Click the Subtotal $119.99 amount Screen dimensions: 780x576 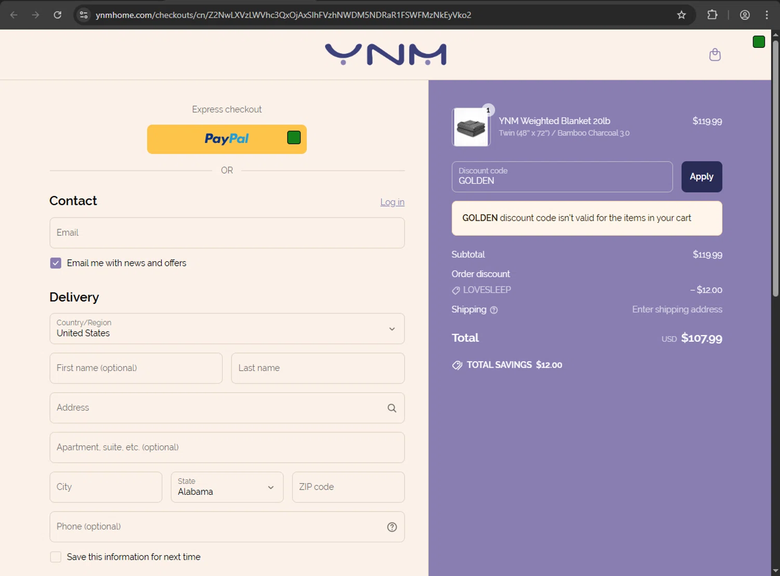click(x=707, y=255)
